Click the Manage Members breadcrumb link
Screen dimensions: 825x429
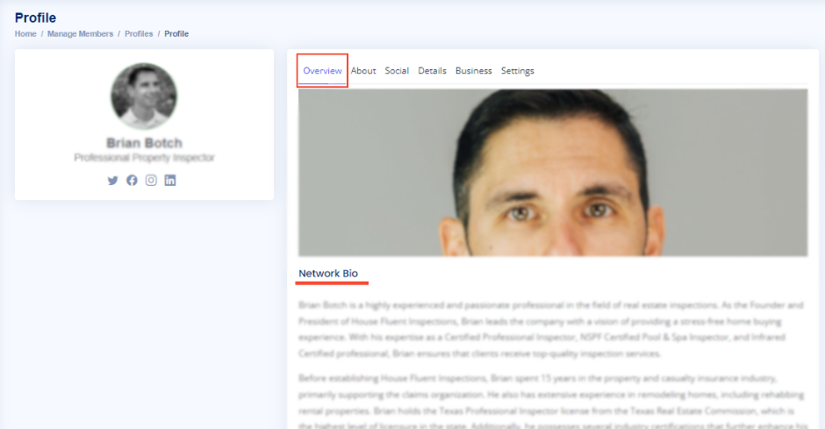80,34
